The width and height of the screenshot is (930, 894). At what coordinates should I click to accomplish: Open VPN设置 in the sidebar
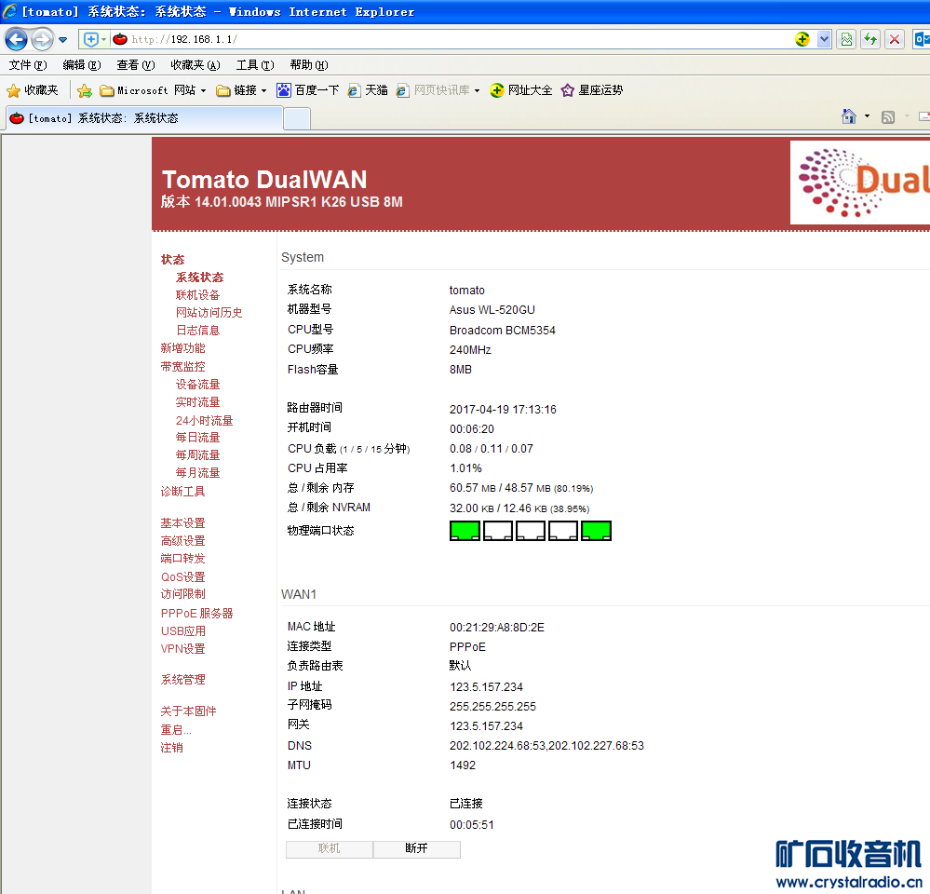[182, 649]
